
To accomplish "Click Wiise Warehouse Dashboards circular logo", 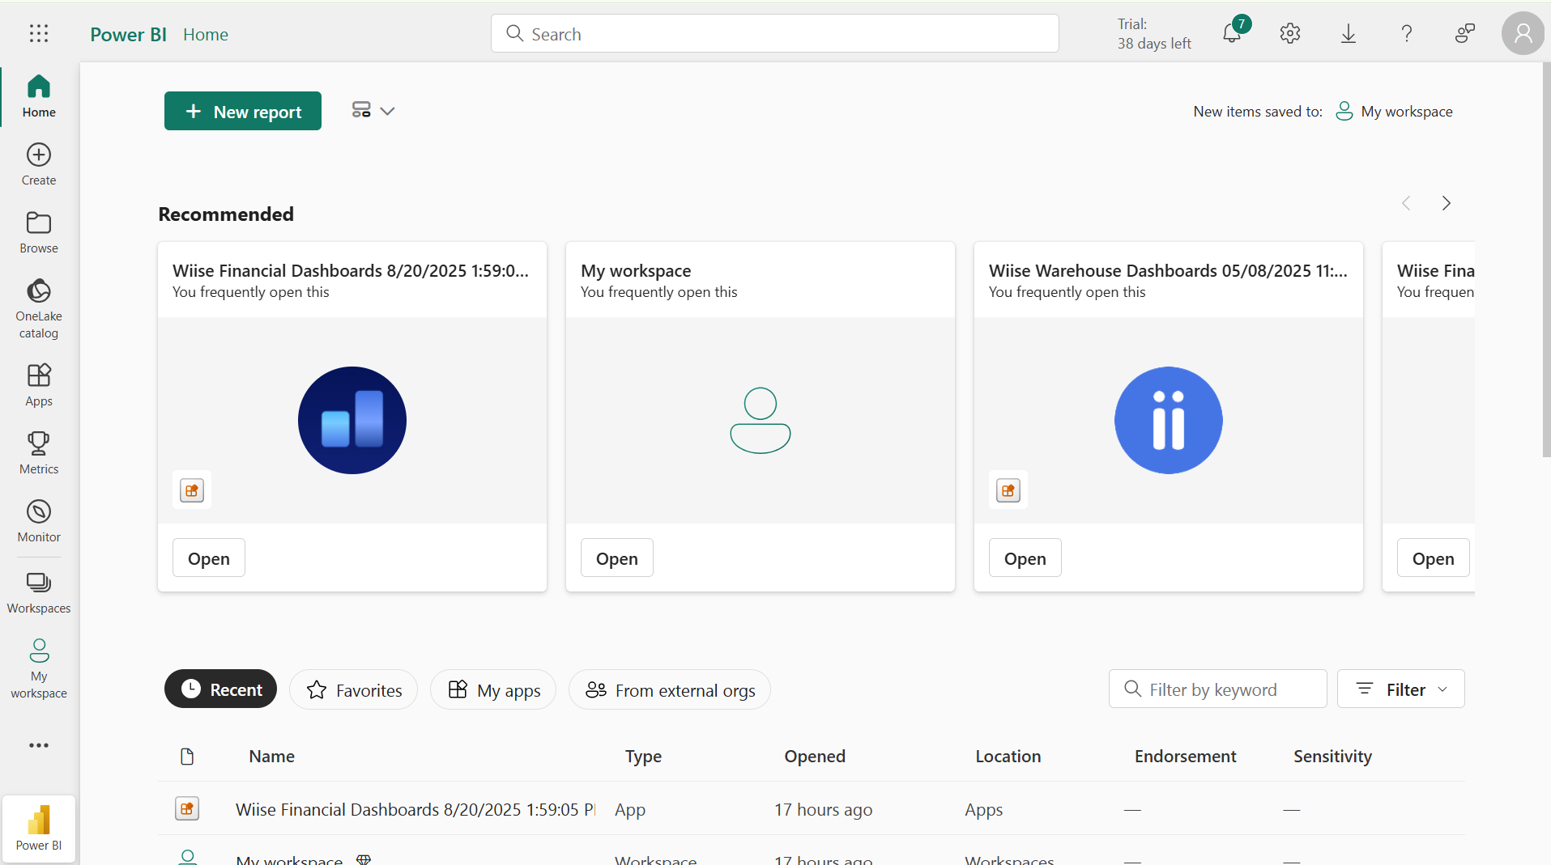I will (x=1169, y=420).
